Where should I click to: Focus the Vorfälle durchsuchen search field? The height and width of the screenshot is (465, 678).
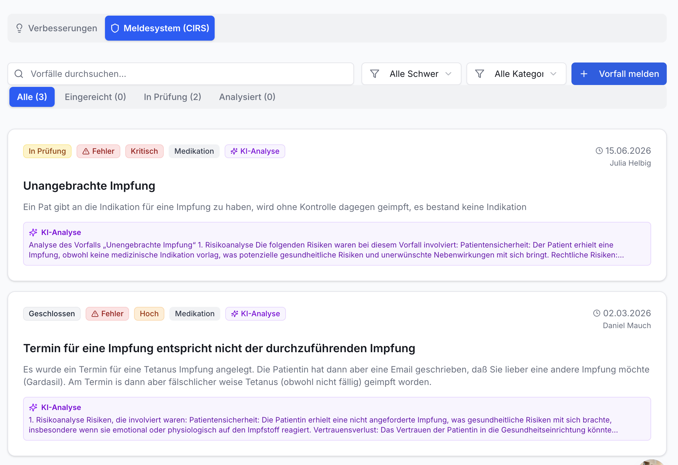click(181, 74)
